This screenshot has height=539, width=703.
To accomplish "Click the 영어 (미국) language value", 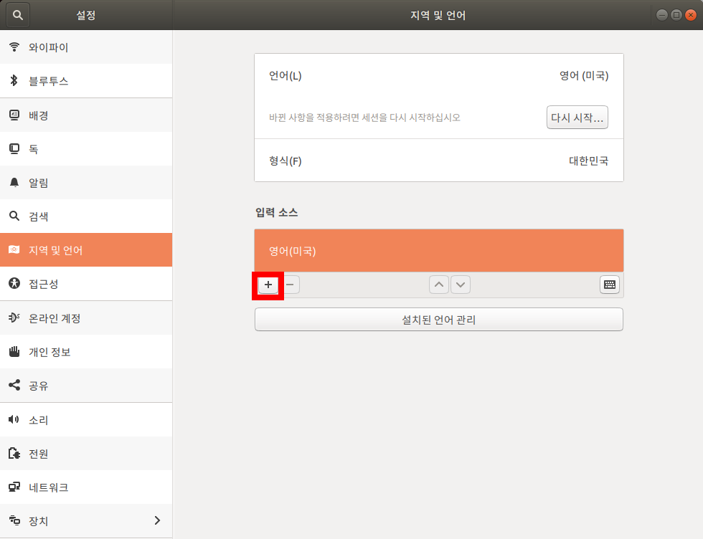I will click(x=584, y=76).
